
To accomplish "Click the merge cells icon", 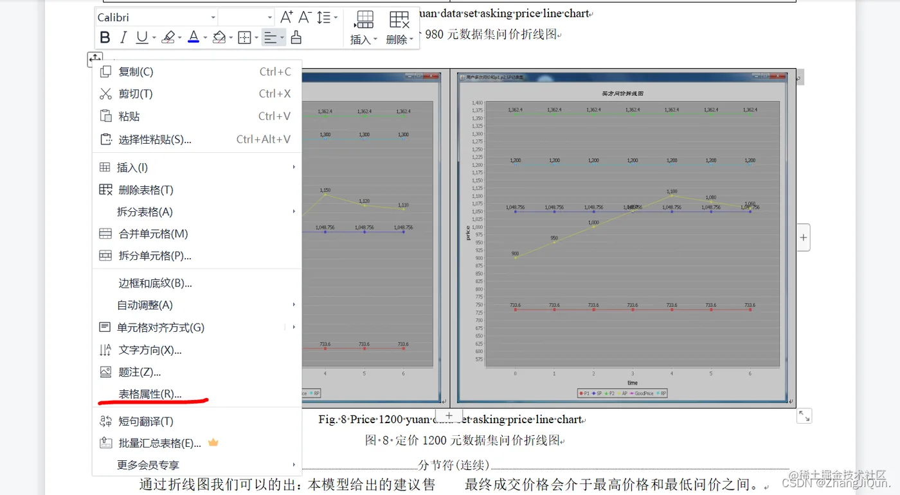I will point(105,234).
